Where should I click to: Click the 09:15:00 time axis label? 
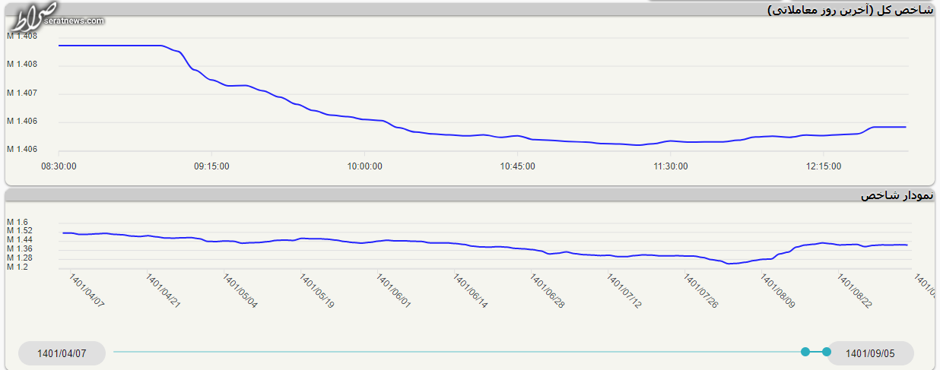[211, 166]
